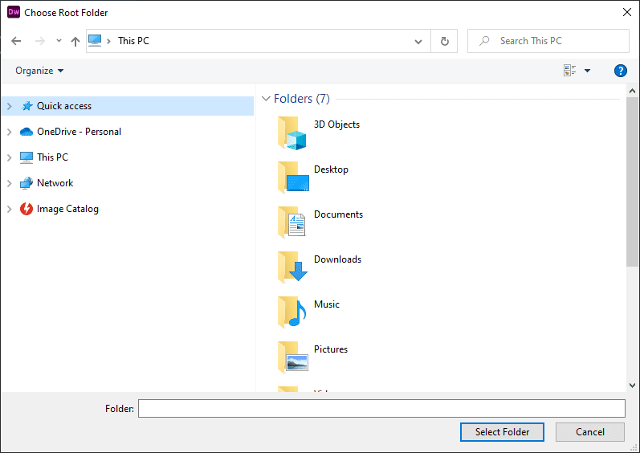Select Network in navigation pane
Image resolution: width=640 pixels, height=453 pixels.
pos(55,183)
